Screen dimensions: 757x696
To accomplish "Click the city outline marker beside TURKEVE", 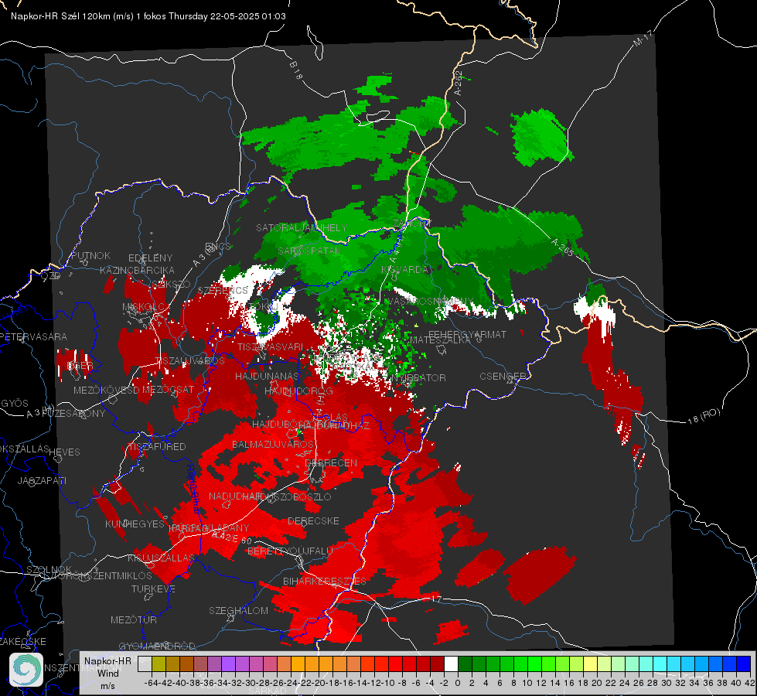I will point(148,597).
